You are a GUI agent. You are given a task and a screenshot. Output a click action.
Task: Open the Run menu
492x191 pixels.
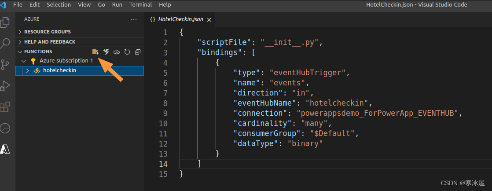pos(117,5)
